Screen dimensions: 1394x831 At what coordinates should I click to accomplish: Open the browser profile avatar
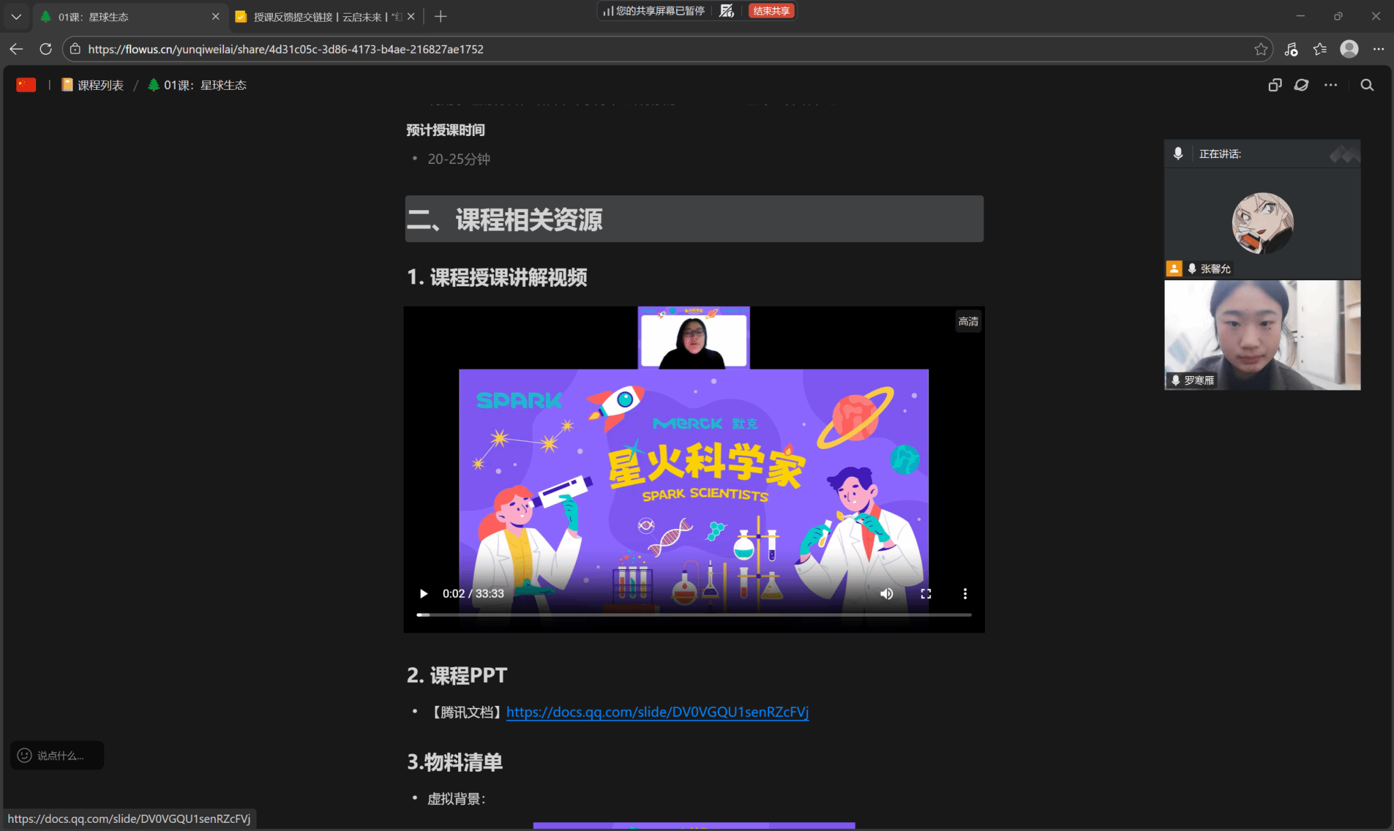1349,49
